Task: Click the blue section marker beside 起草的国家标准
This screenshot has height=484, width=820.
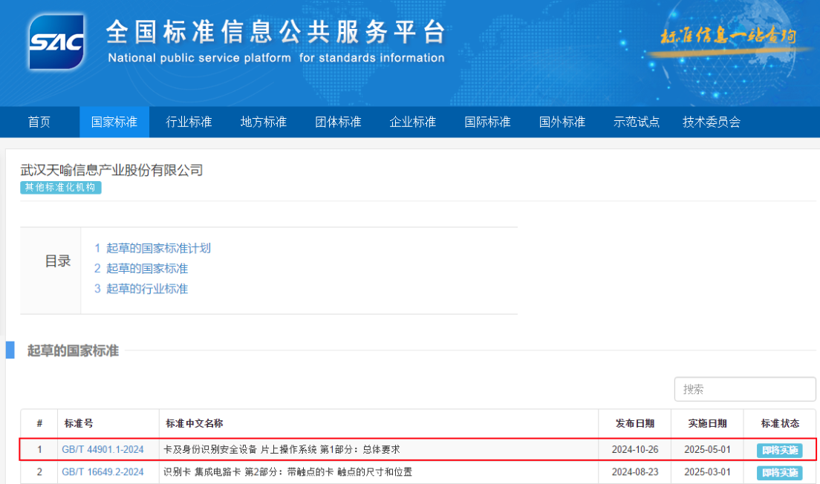Action: click(x=10, y=350)
